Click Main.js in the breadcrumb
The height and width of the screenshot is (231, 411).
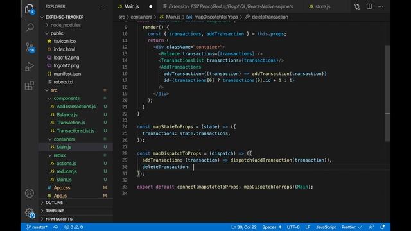tap(173, 17)
